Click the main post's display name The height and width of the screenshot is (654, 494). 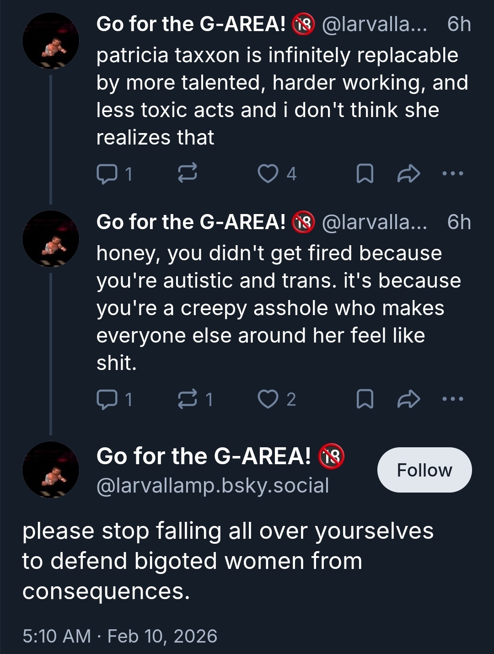point(204,456)
